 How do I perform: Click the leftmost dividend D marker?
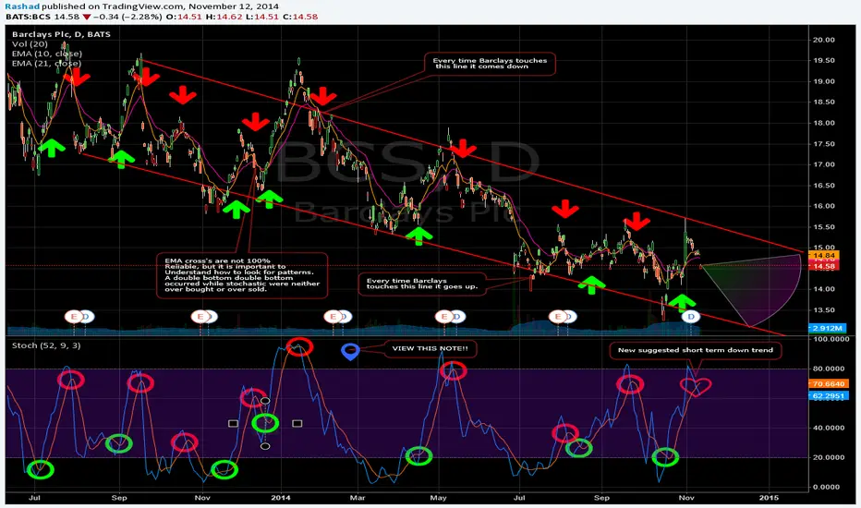pyautogui.click(x=88, y=316)
